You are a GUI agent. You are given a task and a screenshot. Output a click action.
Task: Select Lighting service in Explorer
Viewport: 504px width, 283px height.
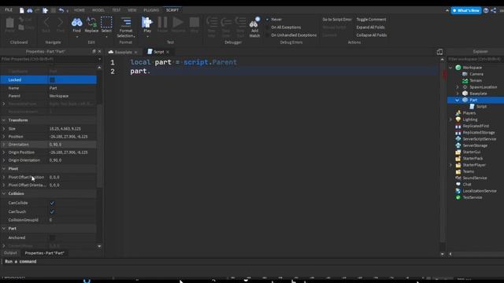[x=470, y=119]
